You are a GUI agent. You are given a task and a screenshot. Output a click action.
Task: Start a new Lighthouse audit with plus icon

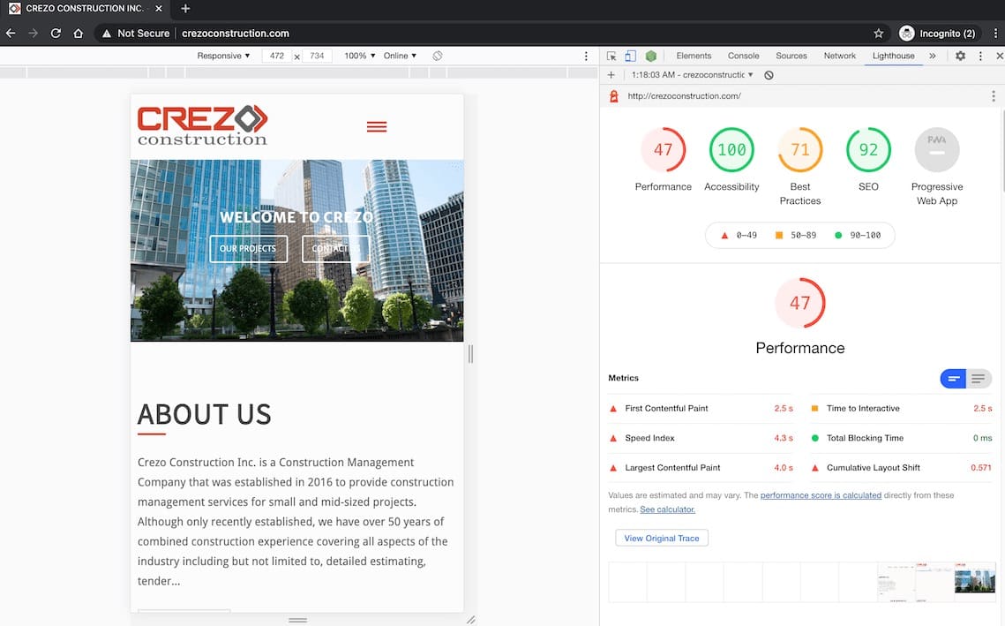(x=611, y=75)
